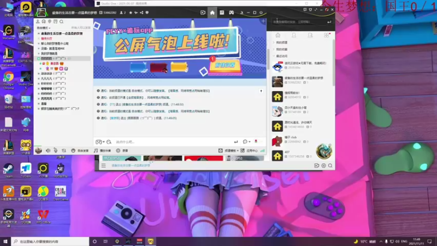437x246 pixels.
Task: Select the highlighted sub-channel row in the tree
Action: coord(63,58)
